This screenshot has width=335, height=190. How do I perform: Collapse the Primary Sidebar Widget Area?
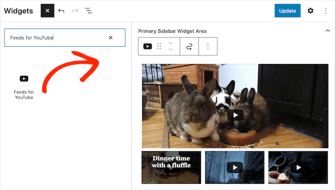coord(328,31)
